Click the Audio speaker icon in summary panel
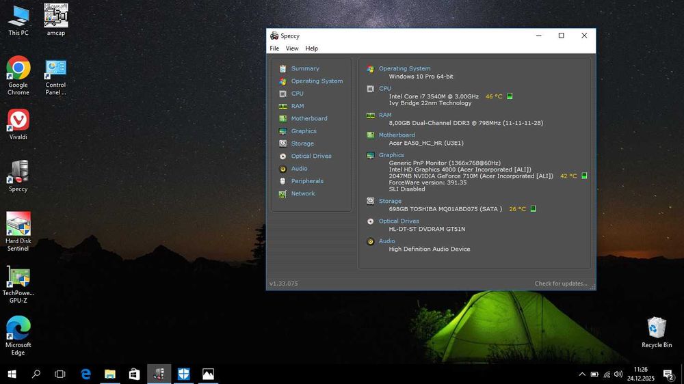This screenshot has height=384, width=684. point(370,241)
